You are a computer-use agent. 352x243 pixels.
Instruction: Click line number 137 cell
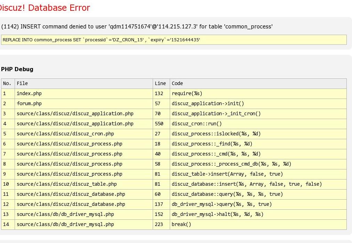[161, 204]
